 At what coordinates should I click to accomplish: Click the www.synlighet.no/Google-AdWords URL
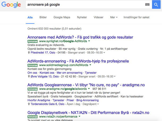pos(63,41)
